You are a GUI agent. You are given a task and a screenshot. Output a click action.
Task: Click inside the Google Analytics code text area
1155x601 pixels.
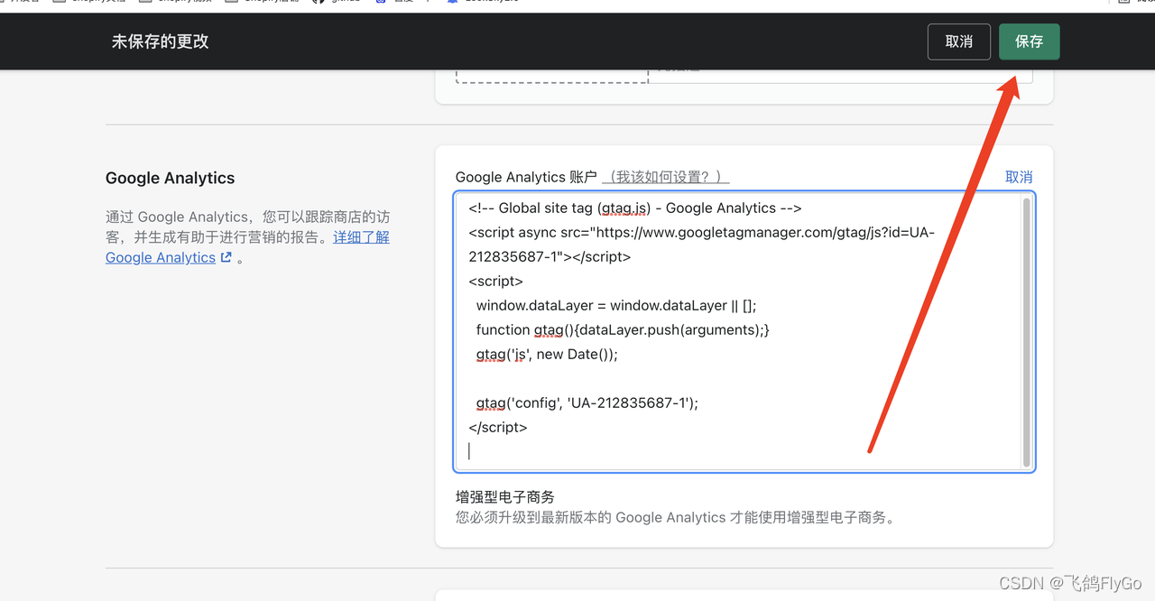744,331
